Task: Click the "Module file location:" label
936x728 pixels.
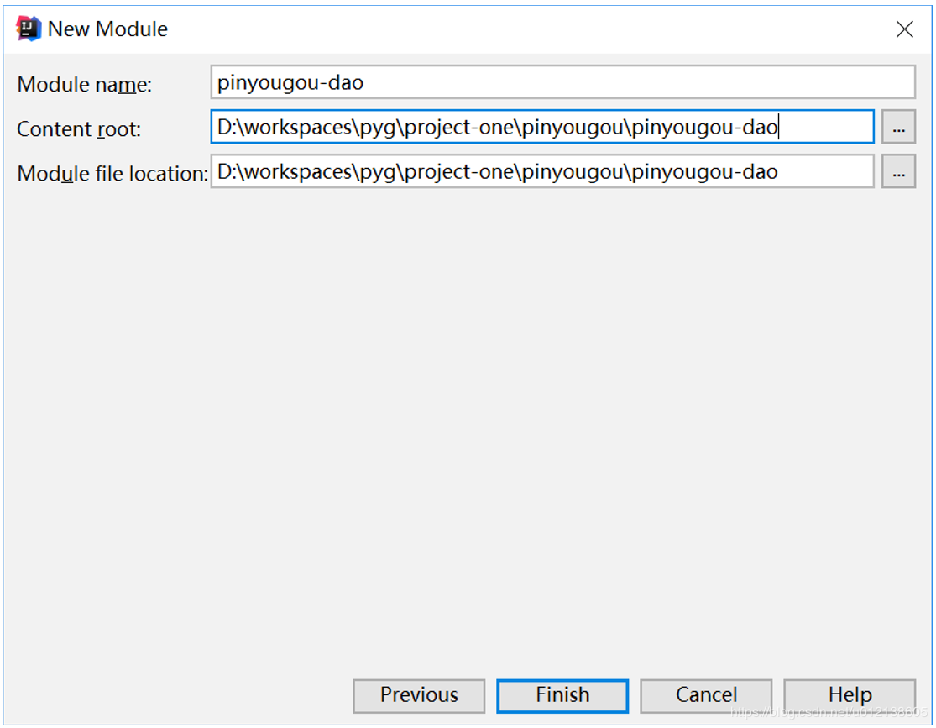Action: coord(112,174)
